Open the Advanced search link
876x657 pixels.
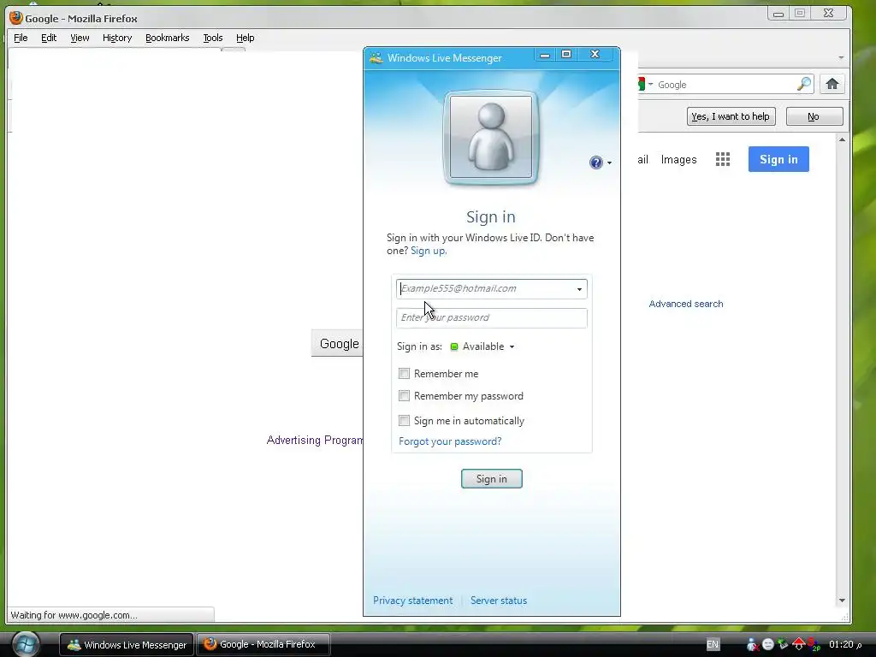pyautogui.click(x=686, y=304)
